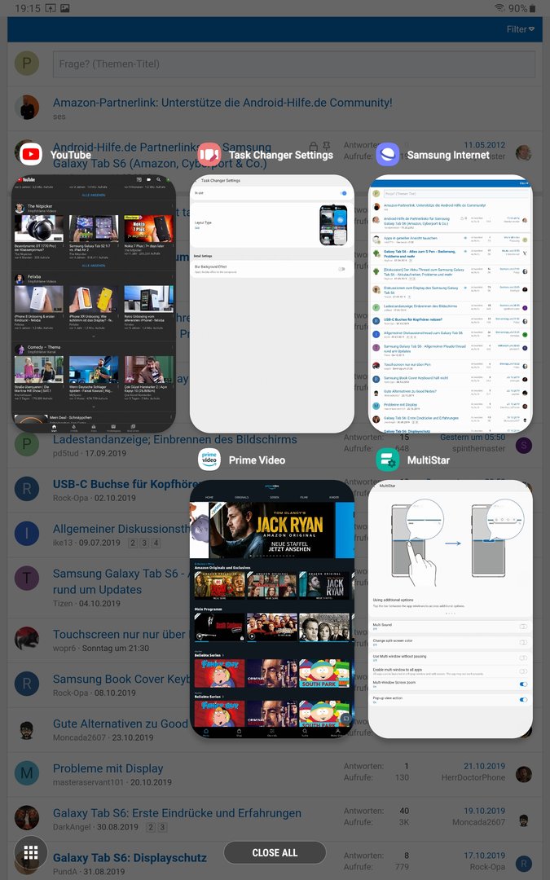Toggle Change split-screen color switch
Image resolution: width=550 pixels, height=880 pixels.
pos(523,642)
